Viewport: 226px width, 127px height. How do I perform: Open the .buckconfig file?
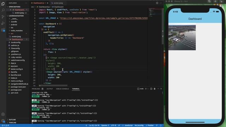click(x=16, y=42)
